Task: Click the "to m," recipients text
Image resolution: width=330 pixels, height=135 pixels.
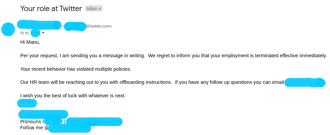Action: point(25,33)
